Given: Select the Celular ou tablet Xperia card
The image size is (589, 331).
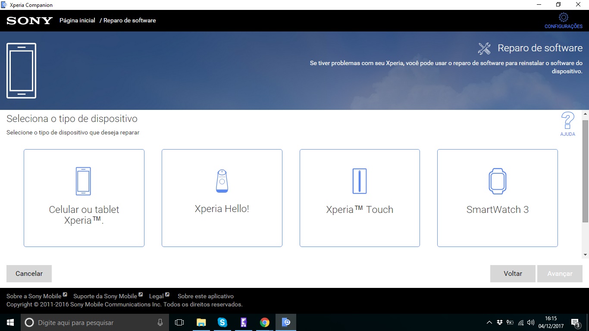Looking at the screenshot, I should 84,198.
